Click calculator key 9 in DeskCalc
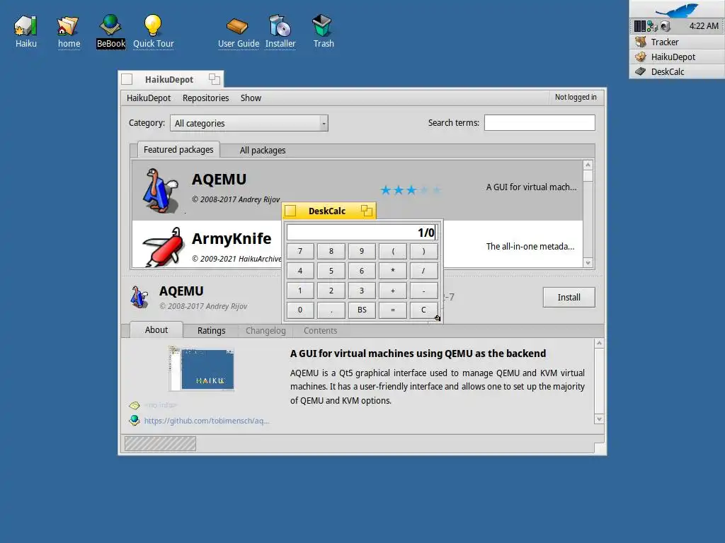Image resolution: width=725 pixels, height=543 pixels. pos(362,251)
